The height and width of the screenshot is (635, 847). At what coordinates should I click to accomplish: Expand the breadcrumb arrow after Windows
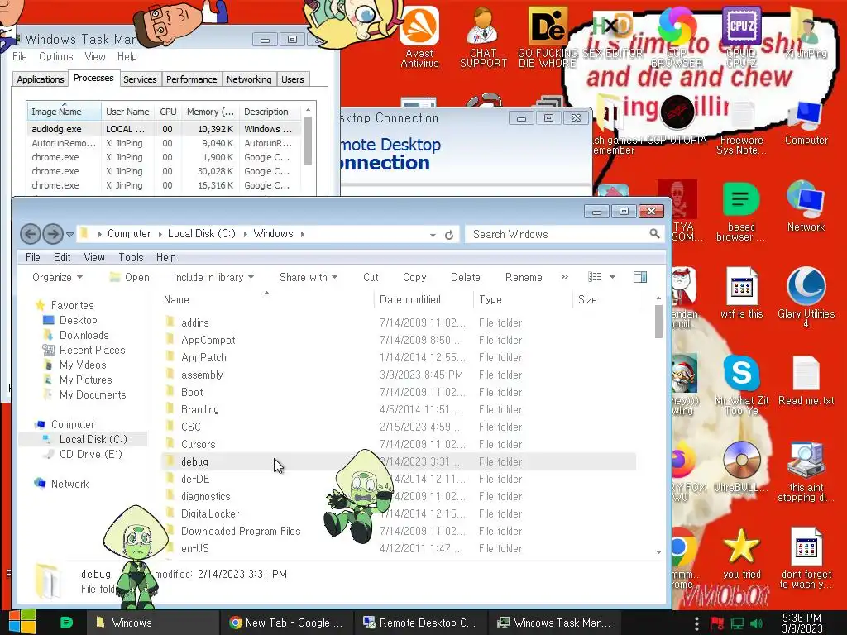303,234
